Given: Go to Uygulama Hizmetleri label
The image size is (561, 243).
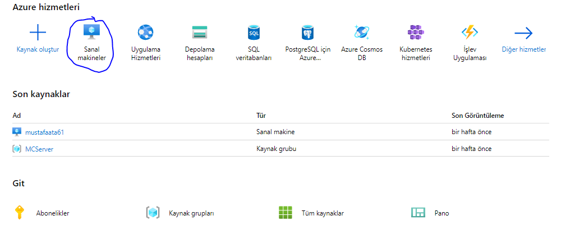Looking at the screenshot, I should tap(146, 54).
